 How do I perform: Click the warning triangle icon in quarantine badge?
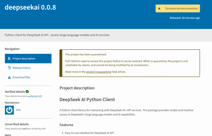point(159,8)
